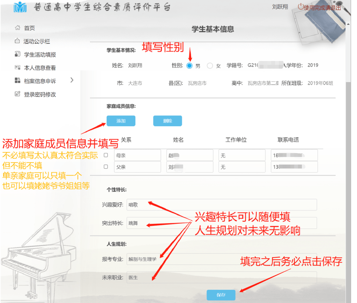This screenshot has height=303, width=357.
Task: Click the 档案信息申诉 grid icon
Action: point(17,81)
